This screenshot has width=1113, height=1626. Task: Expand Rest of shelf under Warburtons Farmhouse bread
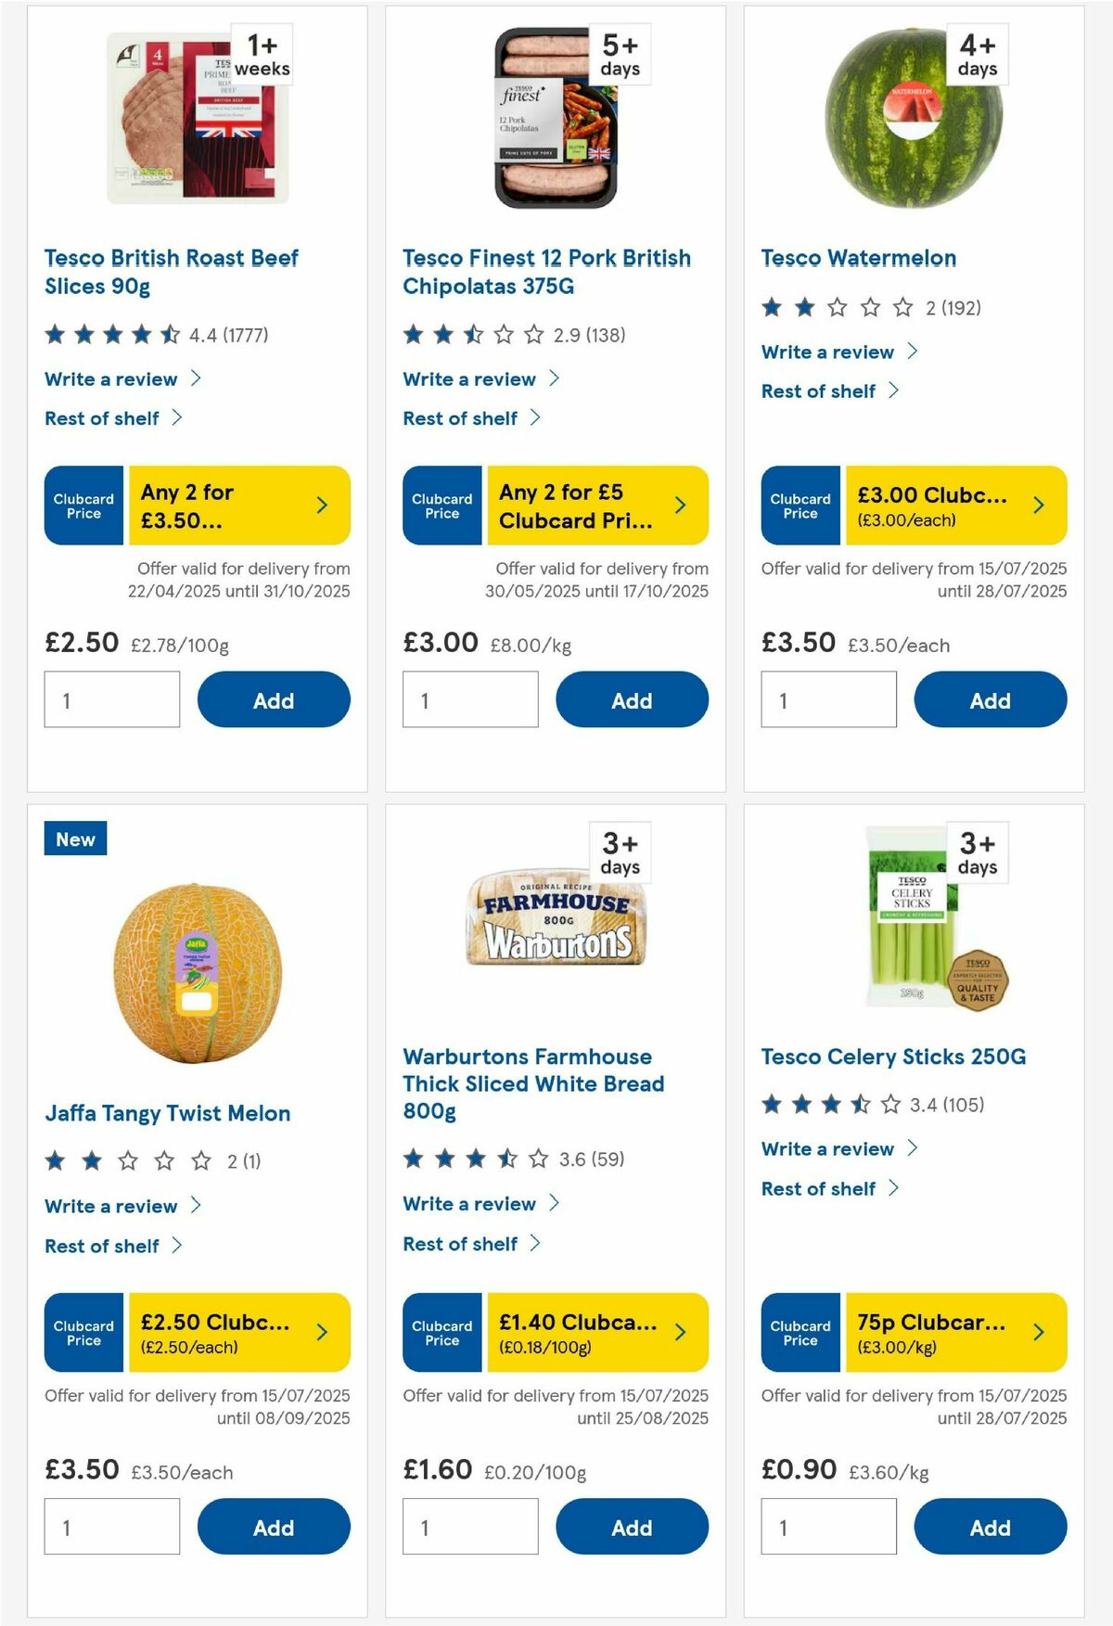pos(464,1244)
